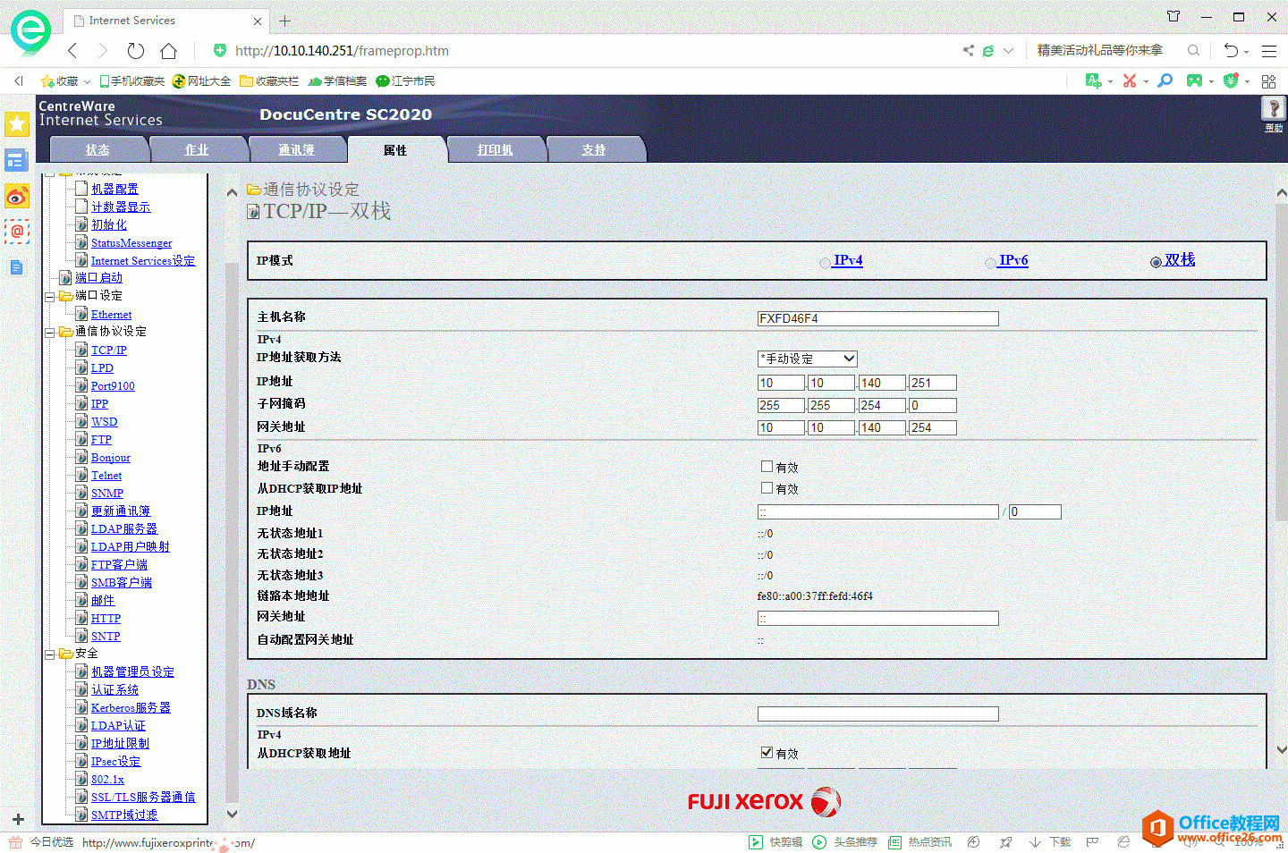Select the IPv4 radio button

[825, 263]
